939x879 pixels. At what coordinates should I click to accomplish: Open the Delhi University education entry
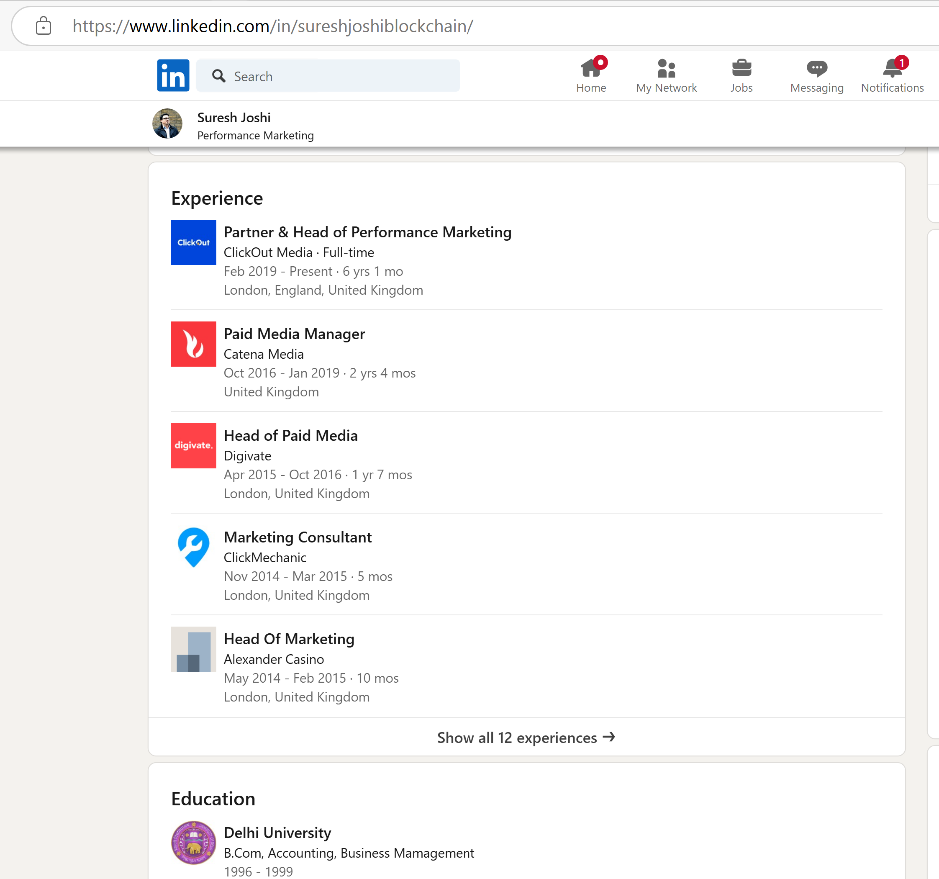point(277,833)
